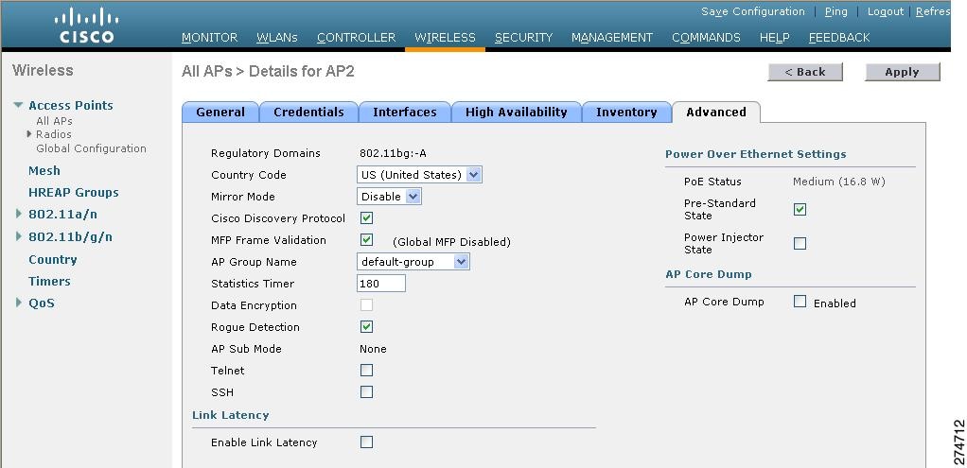Viewport: 967px width, 468px height.
Task: Enable Telnet checkbox
Action: tap(366, 370)
